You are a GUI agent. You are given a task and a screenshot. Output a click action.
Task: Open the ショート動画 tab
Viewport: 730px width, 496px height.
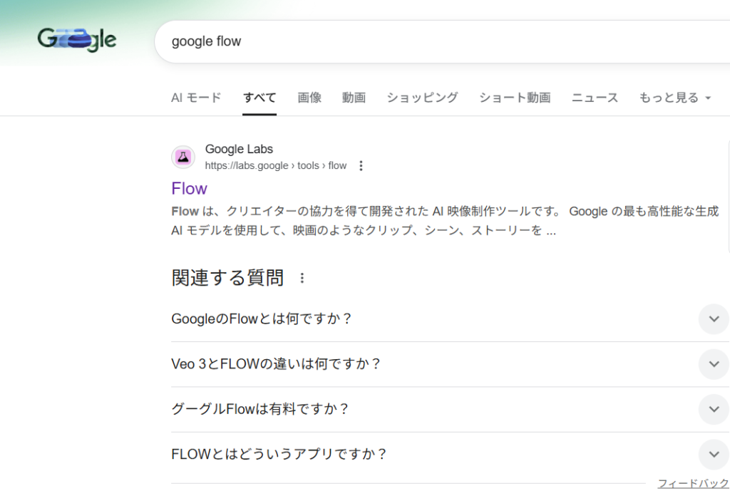515,98
